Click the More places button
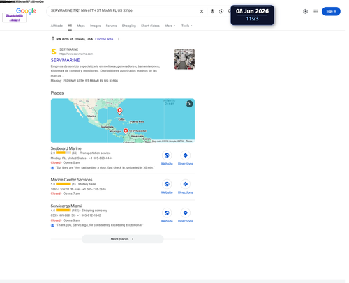The width and height of the screenshot is (349, 283). [123, 239]
